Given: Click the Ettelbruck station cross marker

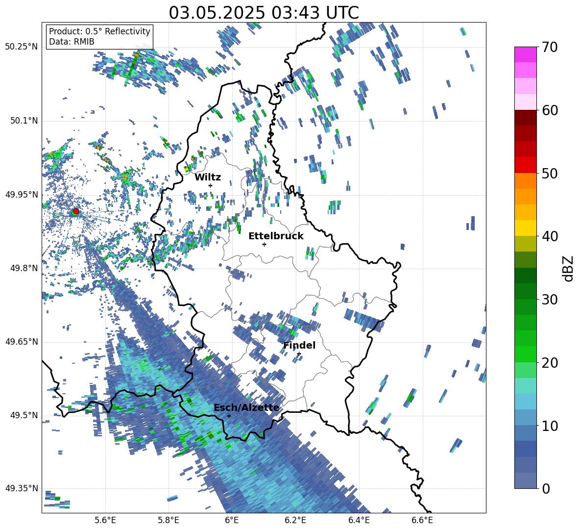Looking at the screenshot, I should [264, 244].
